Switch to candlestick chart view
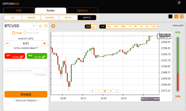 pos(88,26)
